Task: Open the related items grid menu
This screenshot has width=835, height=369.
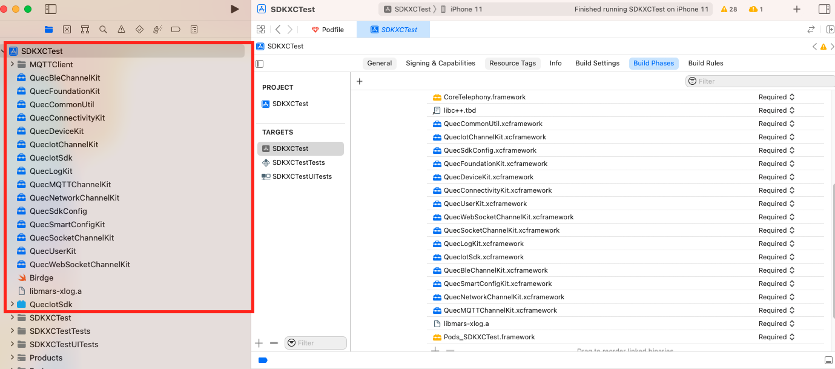Action: point(261,29)
